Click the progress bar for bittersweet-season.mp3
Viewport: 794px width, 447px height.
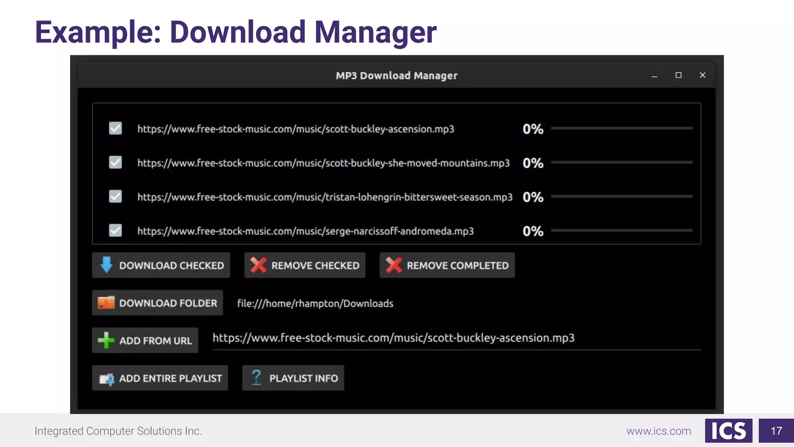622,196
